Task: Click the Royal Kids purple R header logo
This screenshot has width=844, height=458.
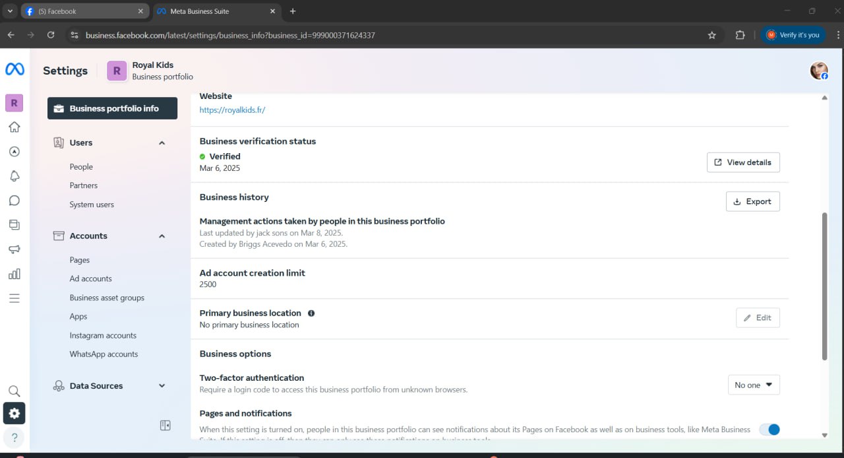Action: 117,71
